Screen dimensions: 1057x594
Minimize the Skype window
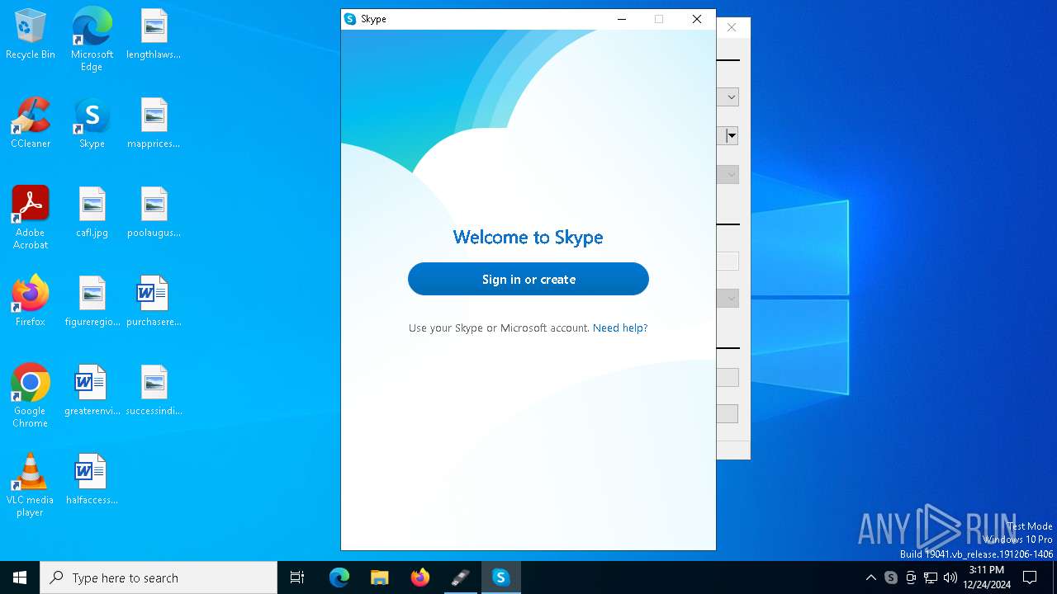click(x=622, y=19)
